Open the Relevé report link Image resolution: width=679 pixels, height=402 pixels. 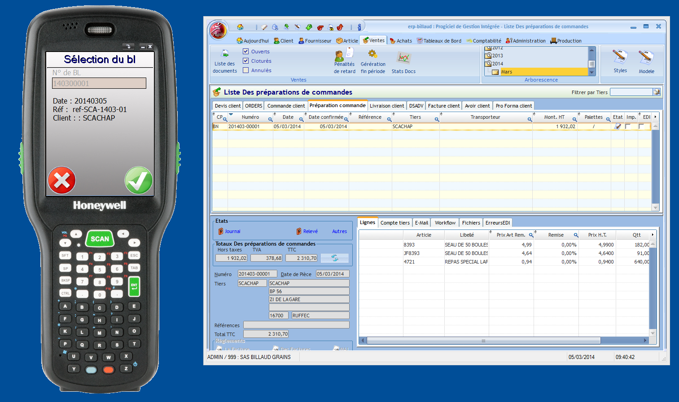coord(307,231)
